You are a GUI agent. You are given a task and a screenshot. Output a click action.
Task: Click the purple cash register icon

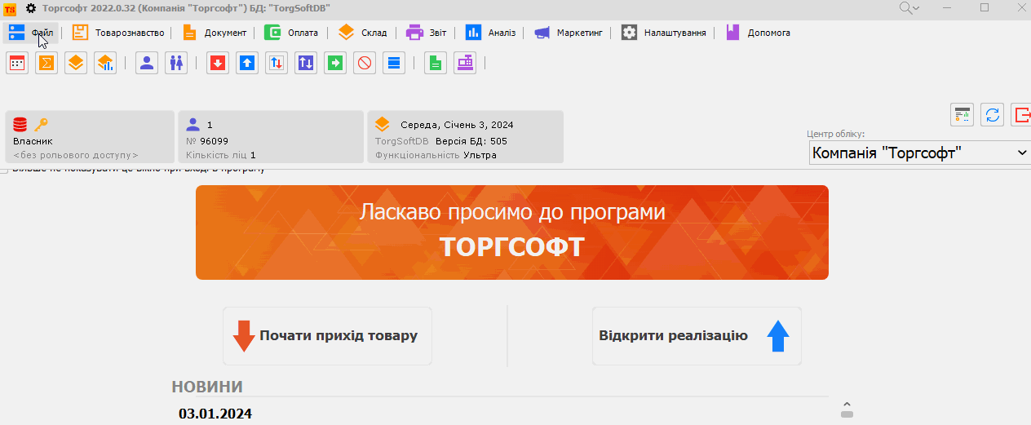pyautogui.click(x=465, y=63)
